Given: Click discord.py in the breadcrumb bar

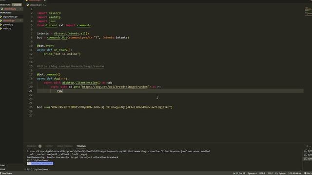Looking at the screenshot, I should pos(36,5).
